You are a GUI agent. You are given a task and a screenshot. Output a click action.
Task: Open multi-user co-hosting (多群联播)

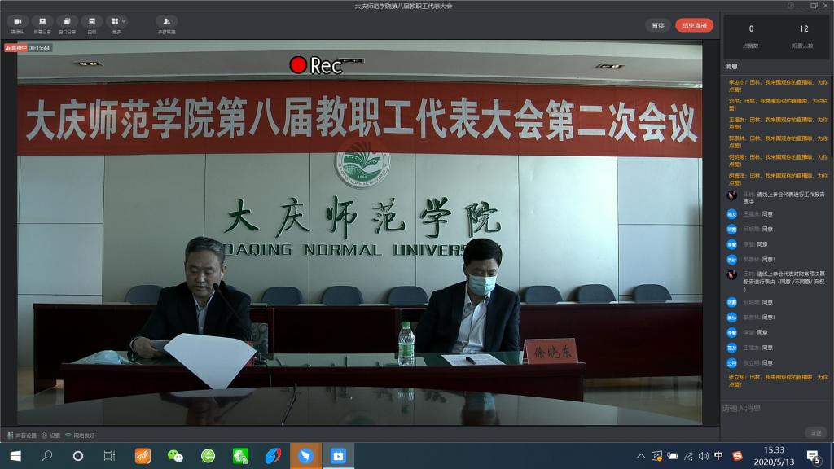[166, 24]
